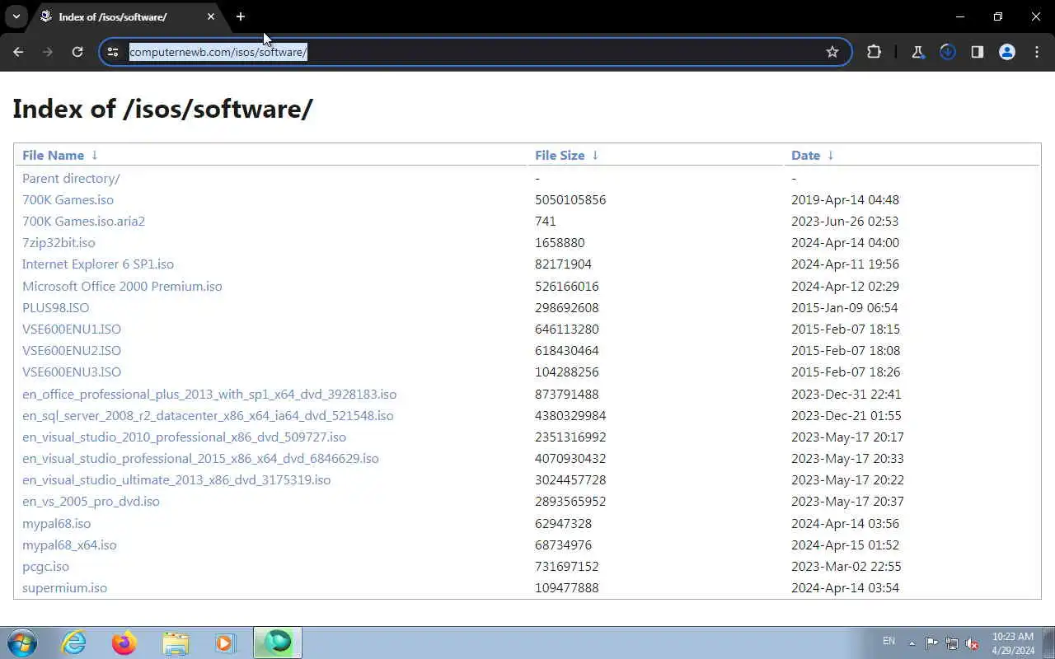Open 700K Games.iso.aria2 link

click(x=83, y=221)
